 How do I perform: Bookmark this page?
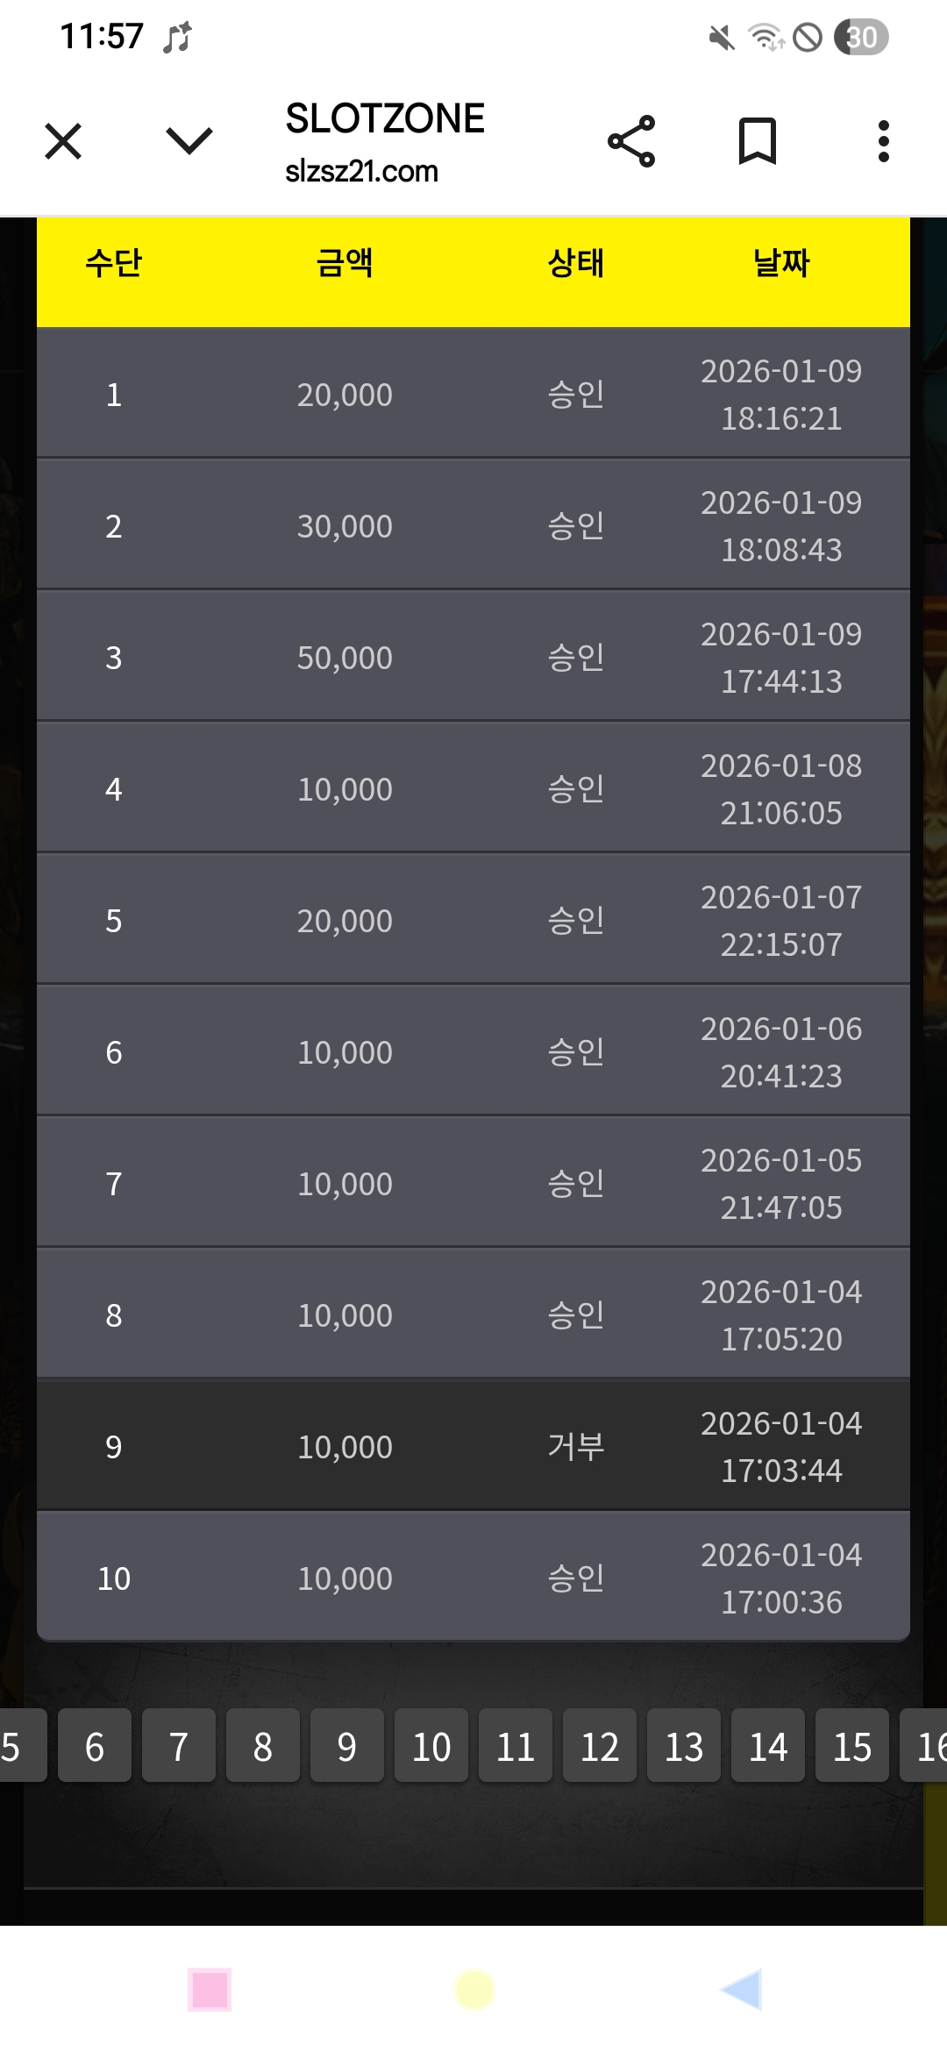758,141
